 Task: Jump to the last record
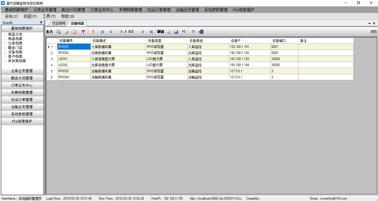(x=151, y=32)
